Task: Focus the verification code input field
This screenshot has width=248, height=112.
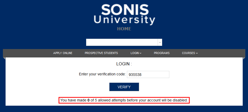Action: [x=148, y=75]
